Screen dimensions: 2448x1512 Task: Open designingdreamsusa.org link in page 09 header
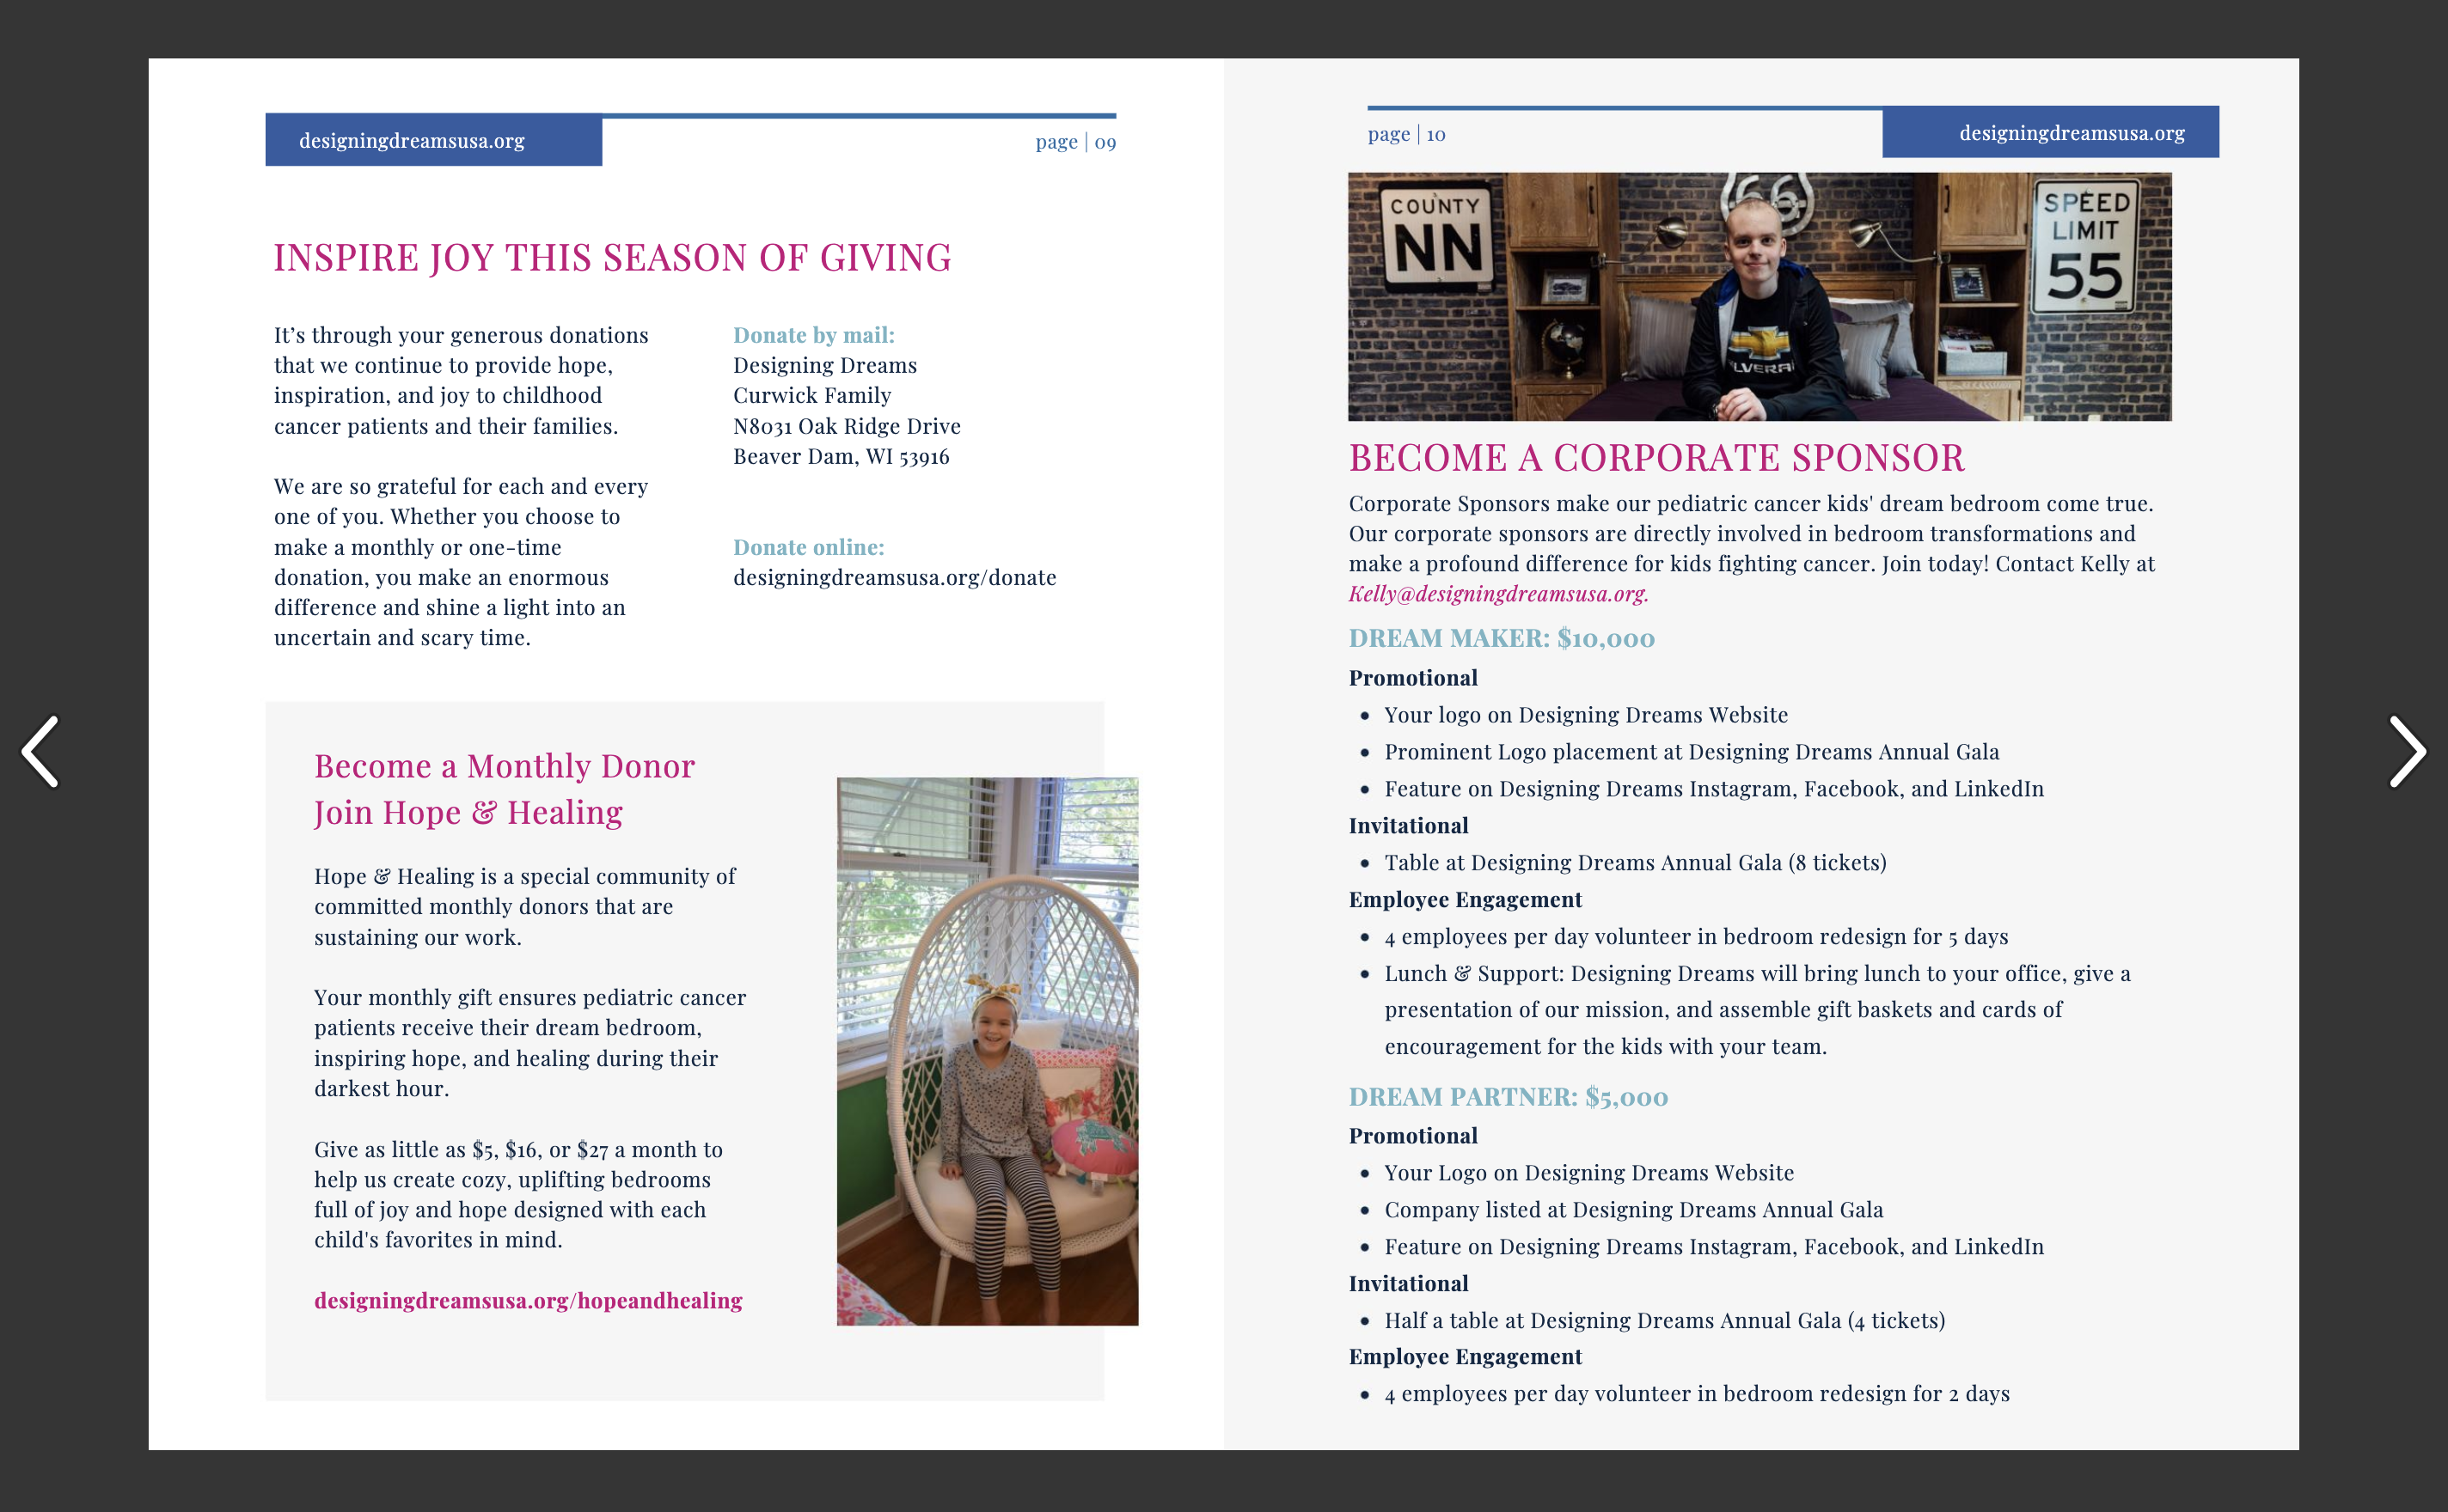pos(413,141)
